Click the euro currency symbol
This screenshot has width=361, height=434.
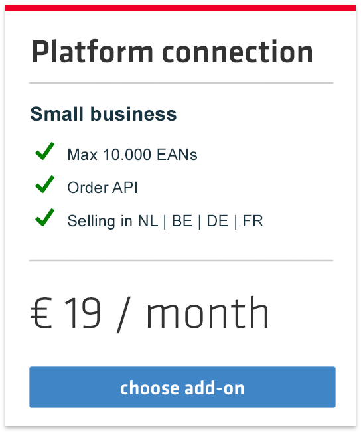(41, 313)
